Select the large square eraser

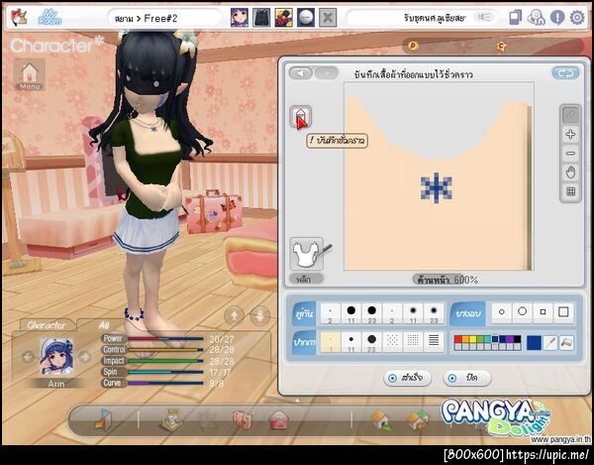tap(563, 312)
